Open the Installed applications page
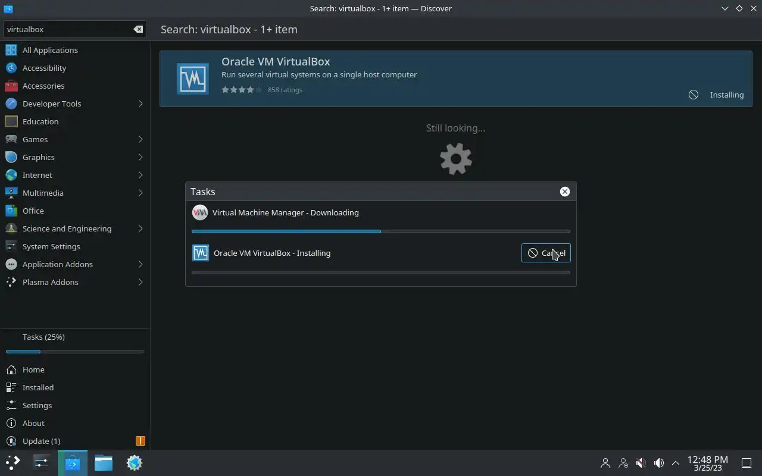Screen dimensions: 762x476 [75, 387]
